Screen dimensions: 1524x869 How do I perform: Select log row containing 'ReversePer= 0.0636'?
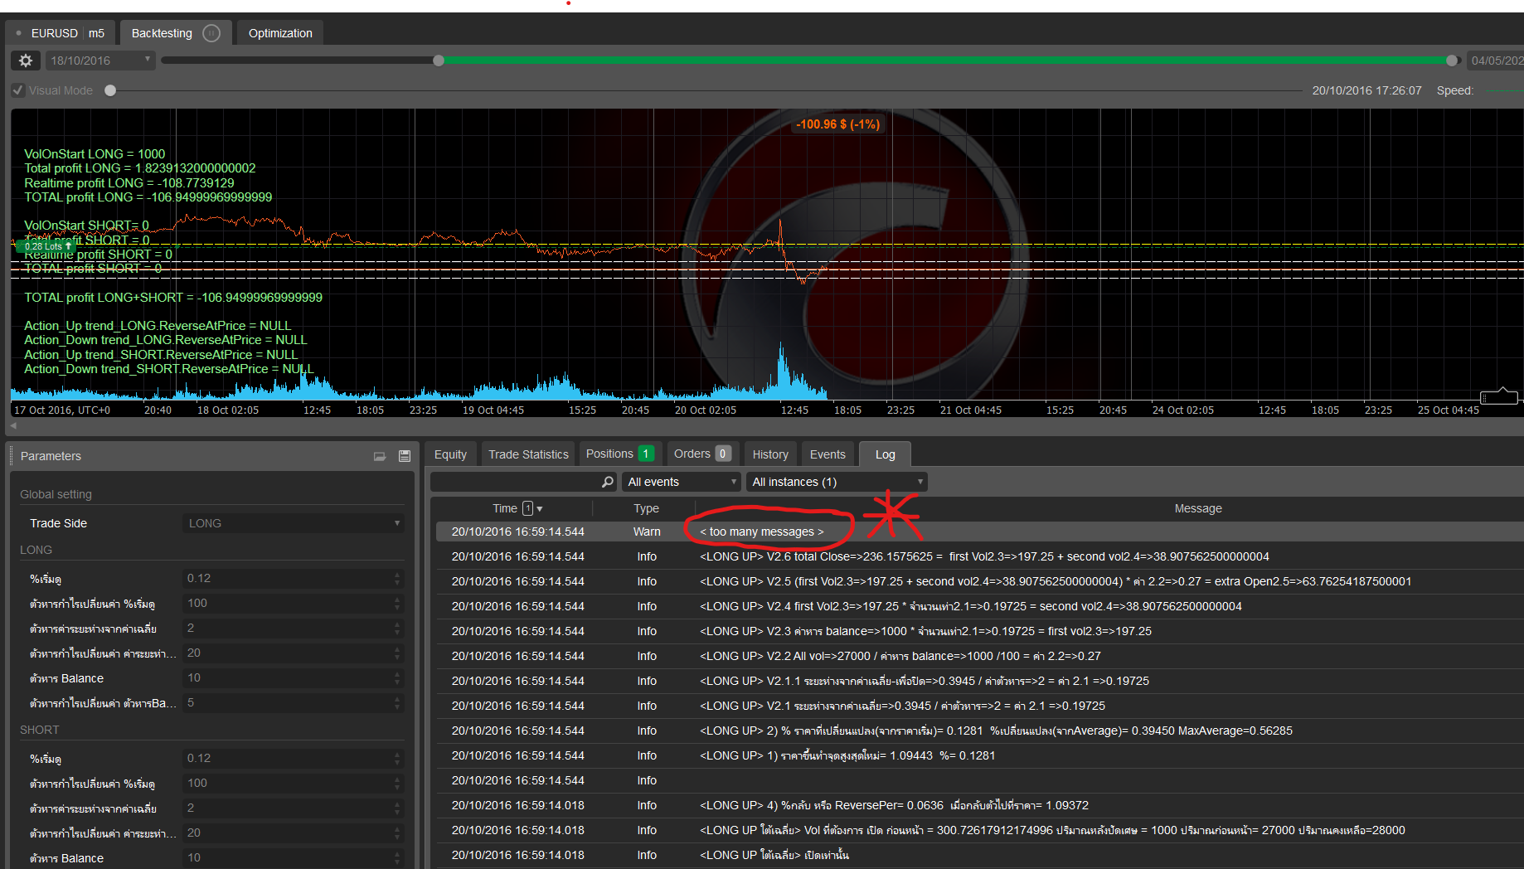click(x=979, y=805)
